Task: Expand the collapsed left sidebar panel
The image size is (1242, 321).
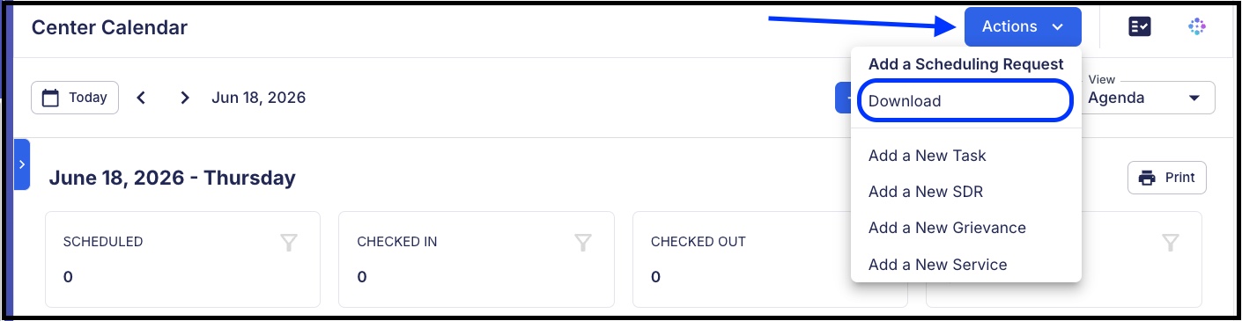Action: [22, 164]
